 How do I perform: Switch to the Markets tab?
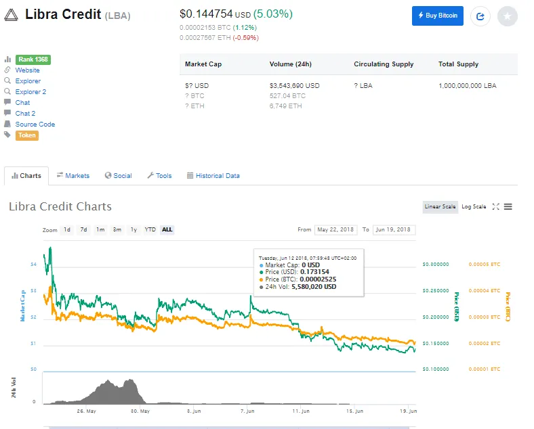[x=73, y=176]
